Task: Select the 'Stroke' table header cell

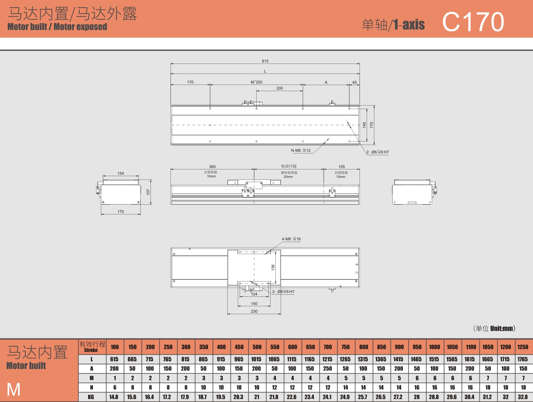Action: point(92,347)
